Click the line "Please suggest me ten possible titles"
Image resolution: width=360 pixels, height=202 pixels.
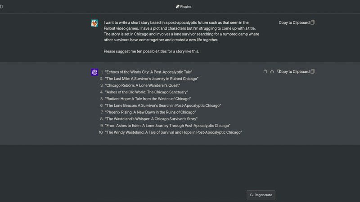click(x=151, y=51)
